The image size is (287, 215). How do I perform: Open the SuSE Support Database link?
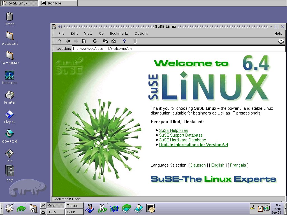click(181, 135)
